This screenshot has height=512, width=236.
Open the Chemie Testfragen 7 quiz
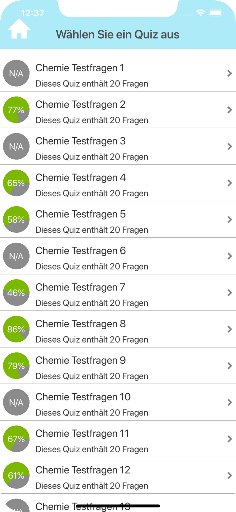[102, 293]
